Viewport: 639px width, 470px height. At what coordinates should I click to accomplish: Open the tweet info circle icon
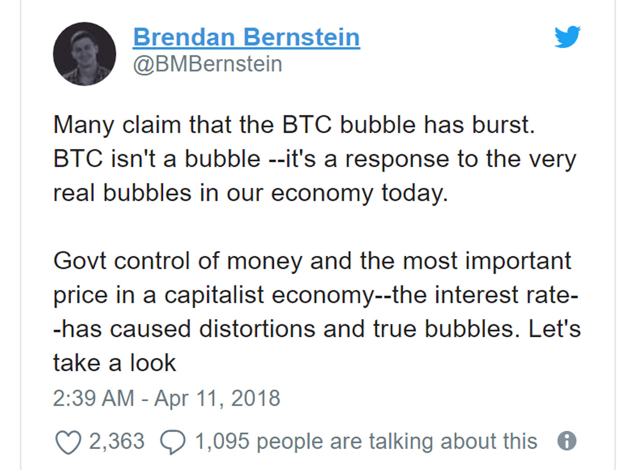567,441
